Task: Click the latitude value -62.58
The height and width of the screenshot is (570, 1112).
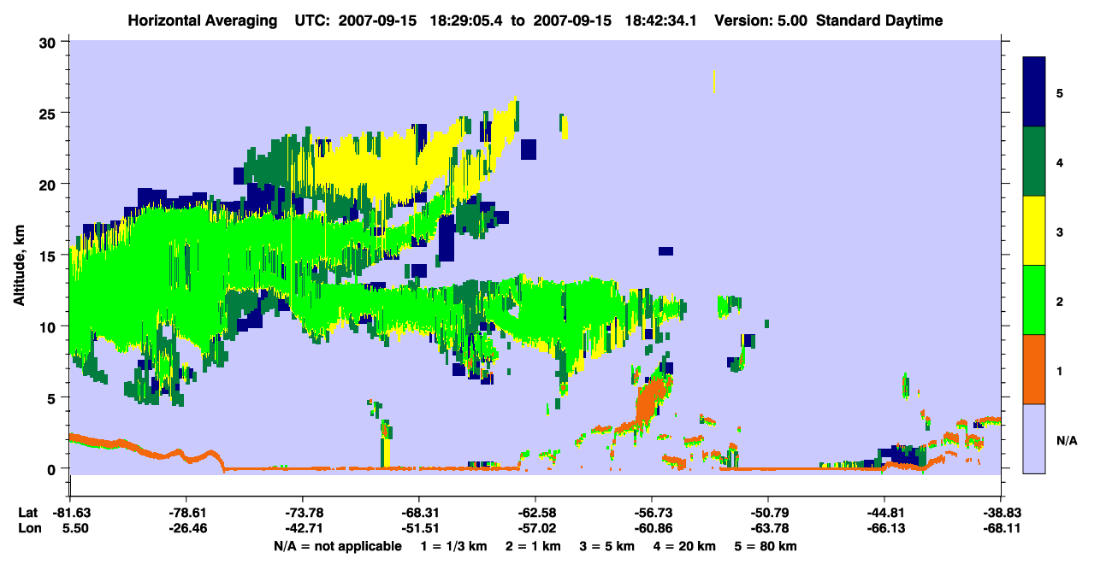Action: point(535,513)
